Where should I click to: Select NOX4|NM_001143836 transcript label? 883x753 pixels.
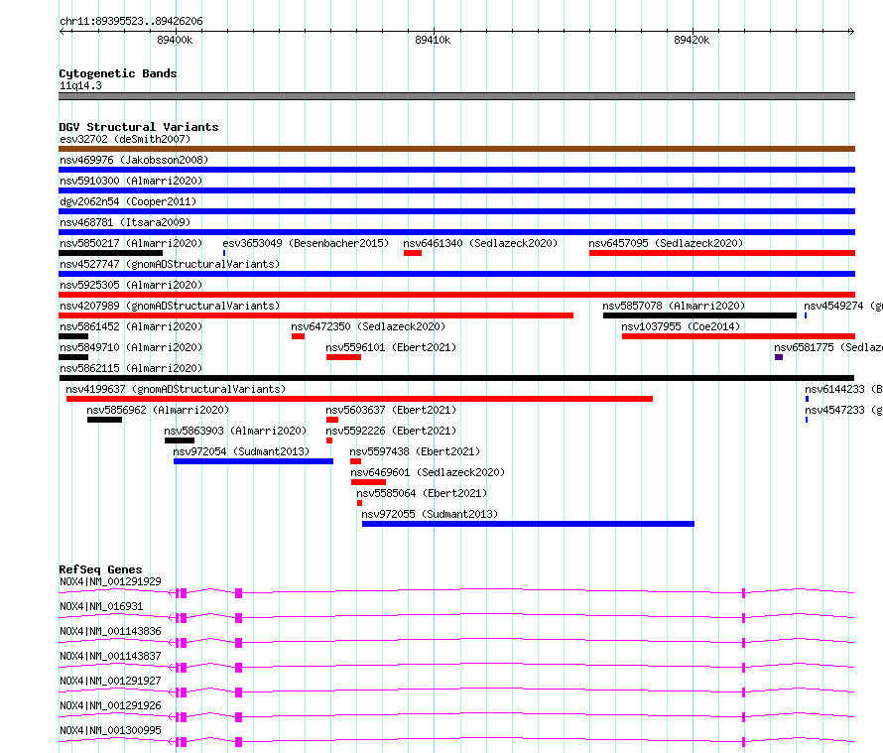(x=110, y=631)
